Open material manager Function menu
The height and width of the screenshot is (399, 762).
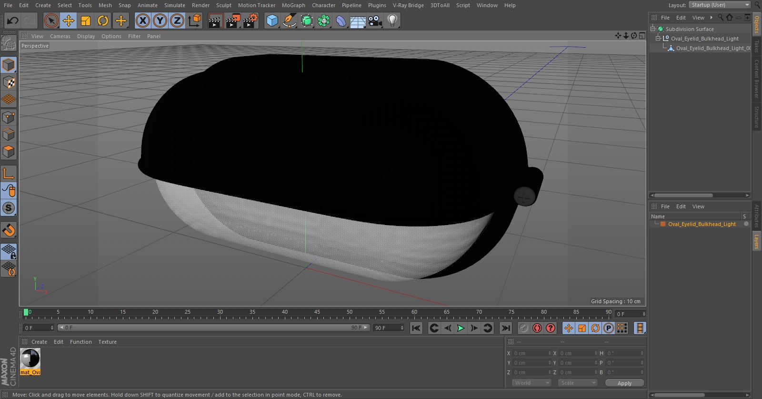(81, 342)
